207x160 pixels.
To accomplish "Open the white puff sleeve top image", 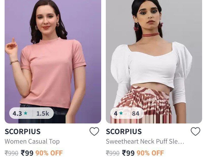I will (154, 62).
